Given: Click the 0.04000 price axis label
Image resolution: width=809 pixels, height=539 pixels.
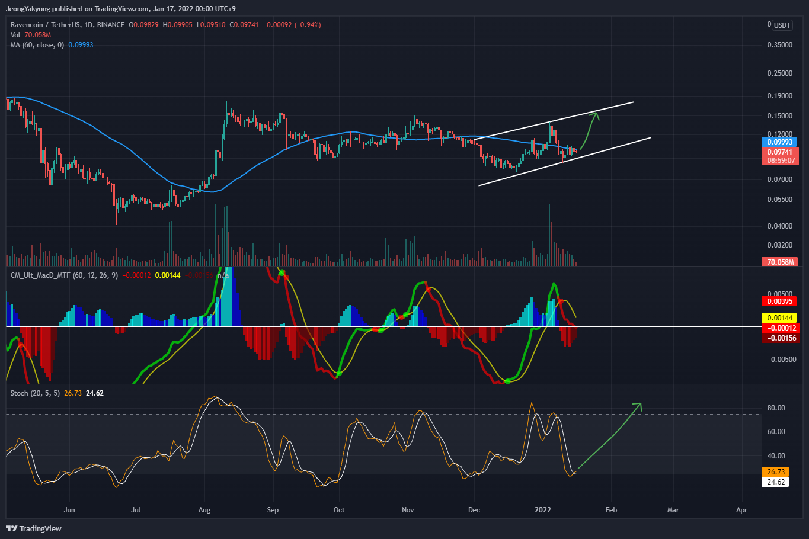Looking at the screenshot, I should coord(780,226).
